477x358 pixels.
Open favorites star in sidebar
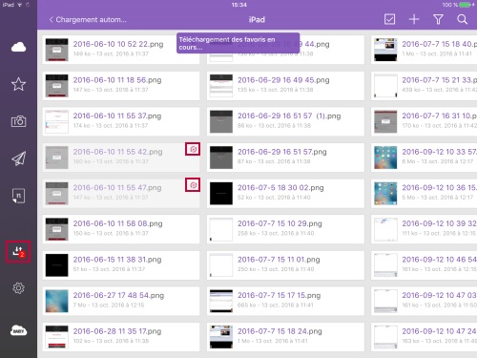(18, 84)
